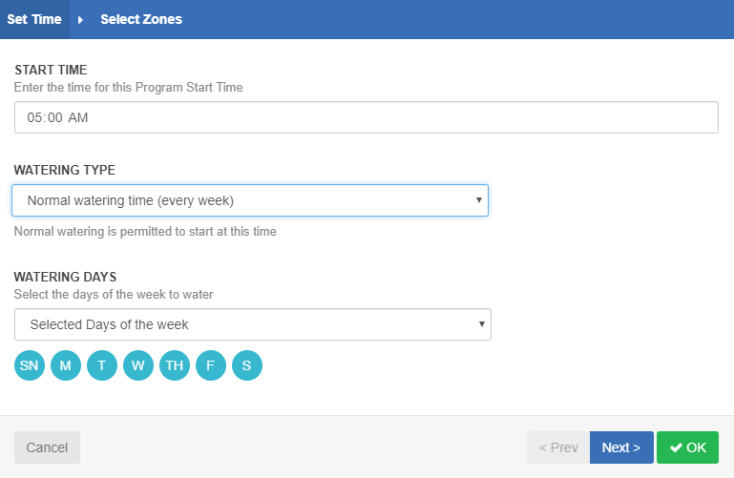
Task: Toggle the Tuesday (T) watering day
Action: [102, 365]
